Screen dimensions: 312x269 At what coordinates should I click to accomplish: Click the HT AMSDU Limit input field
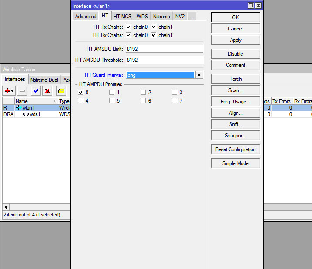coord(164,49)
